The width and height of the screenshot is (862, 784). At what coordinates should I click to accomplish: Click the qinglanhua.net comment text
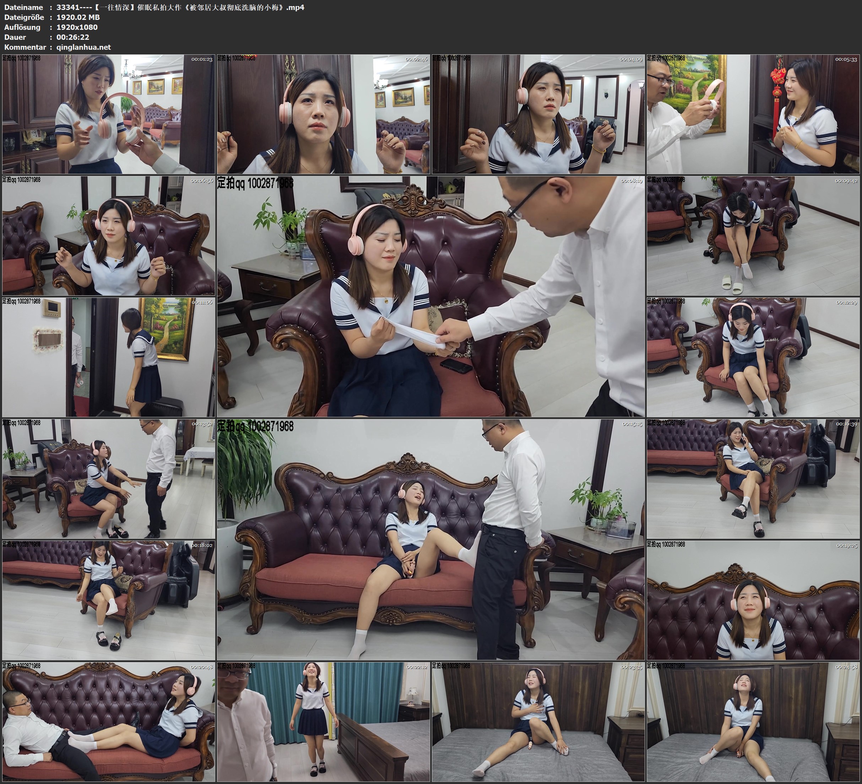point(83,47)
